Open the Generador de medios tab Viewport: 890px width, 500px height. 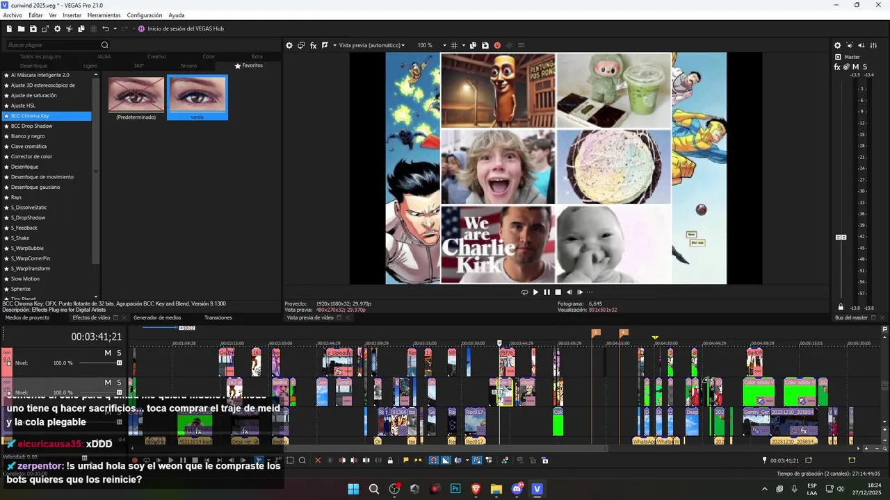click(157, 318)
